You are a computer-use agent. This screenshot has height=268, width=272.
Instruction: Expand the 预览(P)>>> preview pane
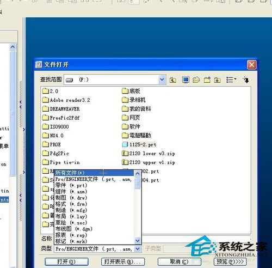230,261
